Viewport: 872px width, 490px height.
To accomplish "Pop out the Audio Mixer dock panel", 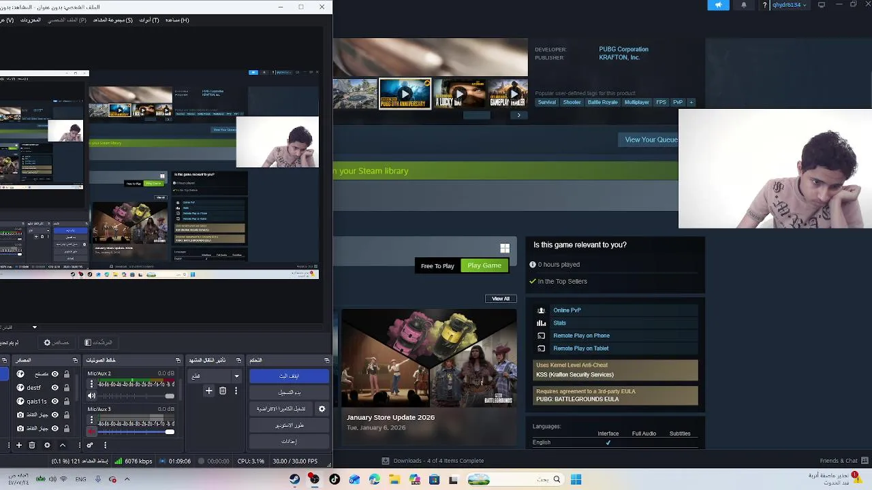I will [178, 360].
